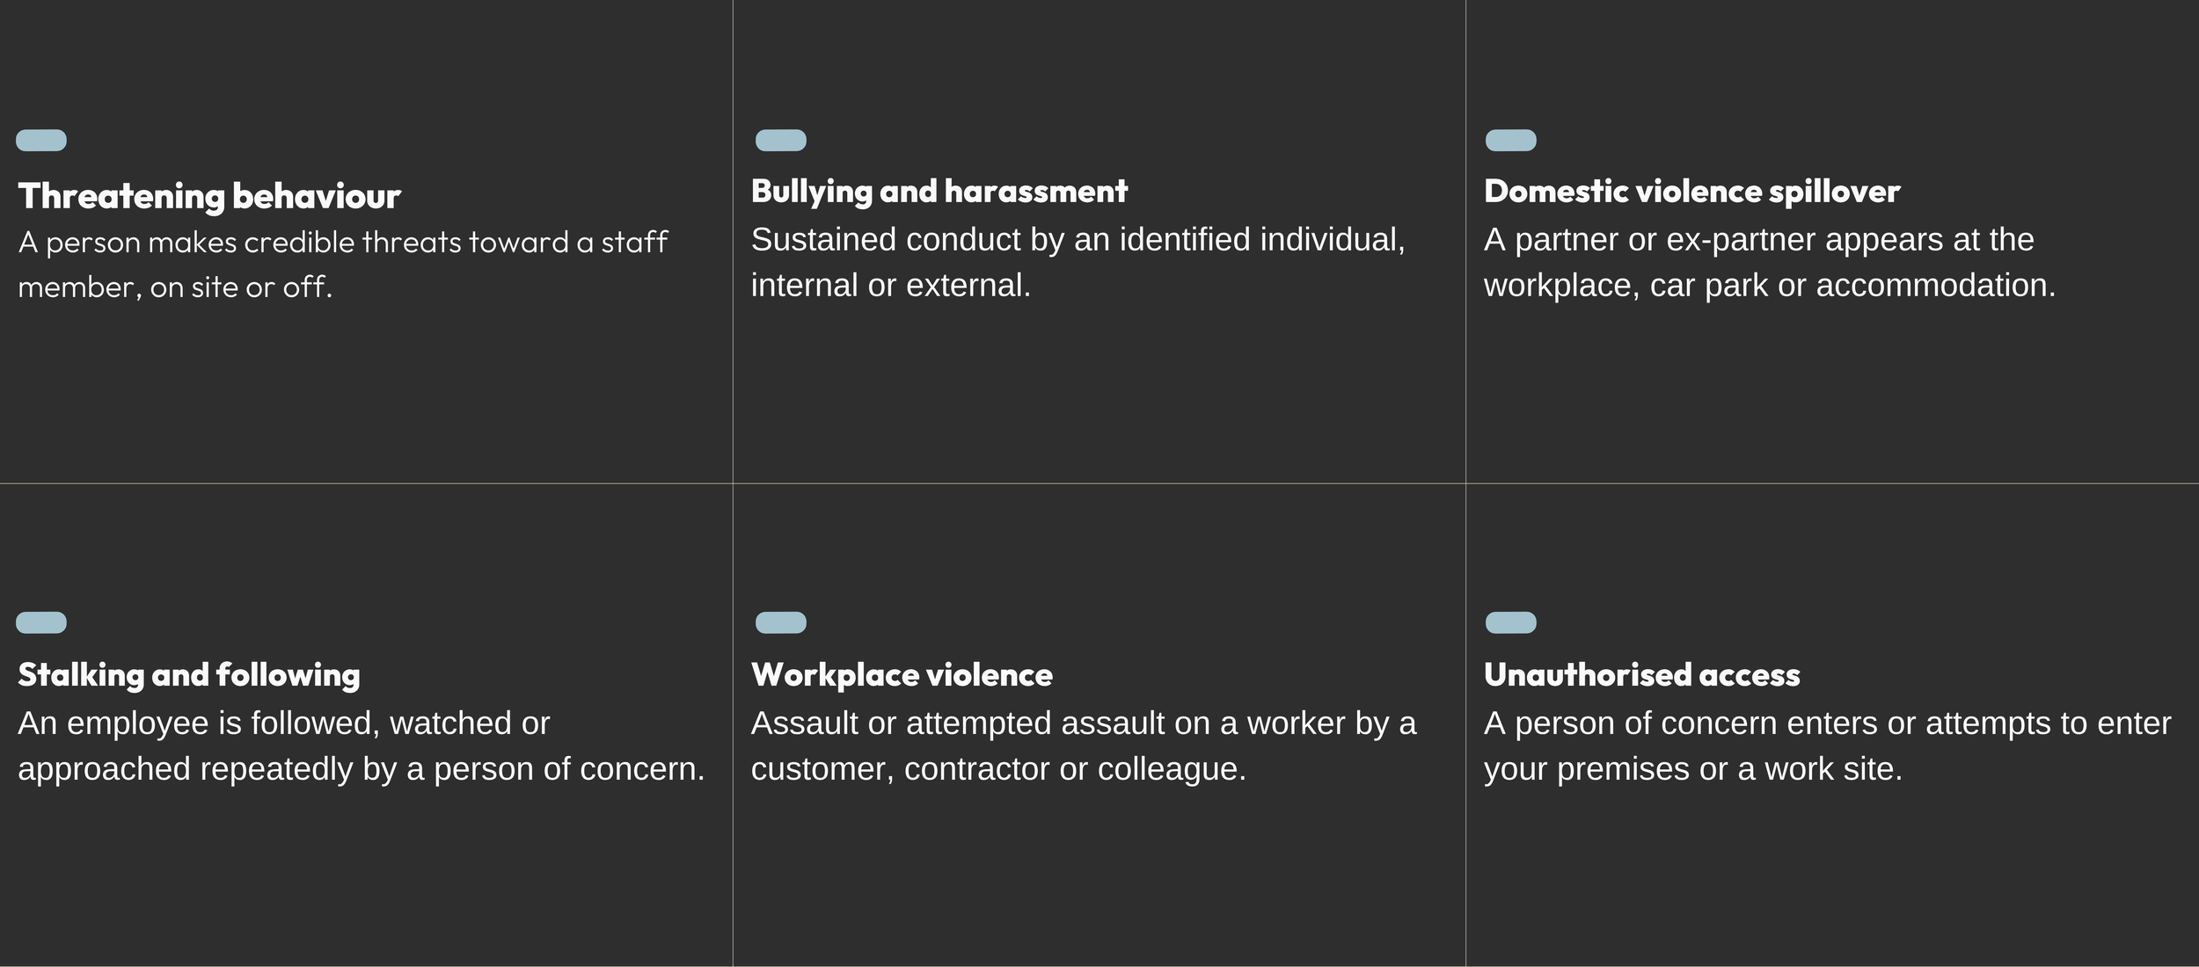The width and height of the screenshot is (2199, 967).
Task: Click the person of concern enters premises text
Action: 1828,745
